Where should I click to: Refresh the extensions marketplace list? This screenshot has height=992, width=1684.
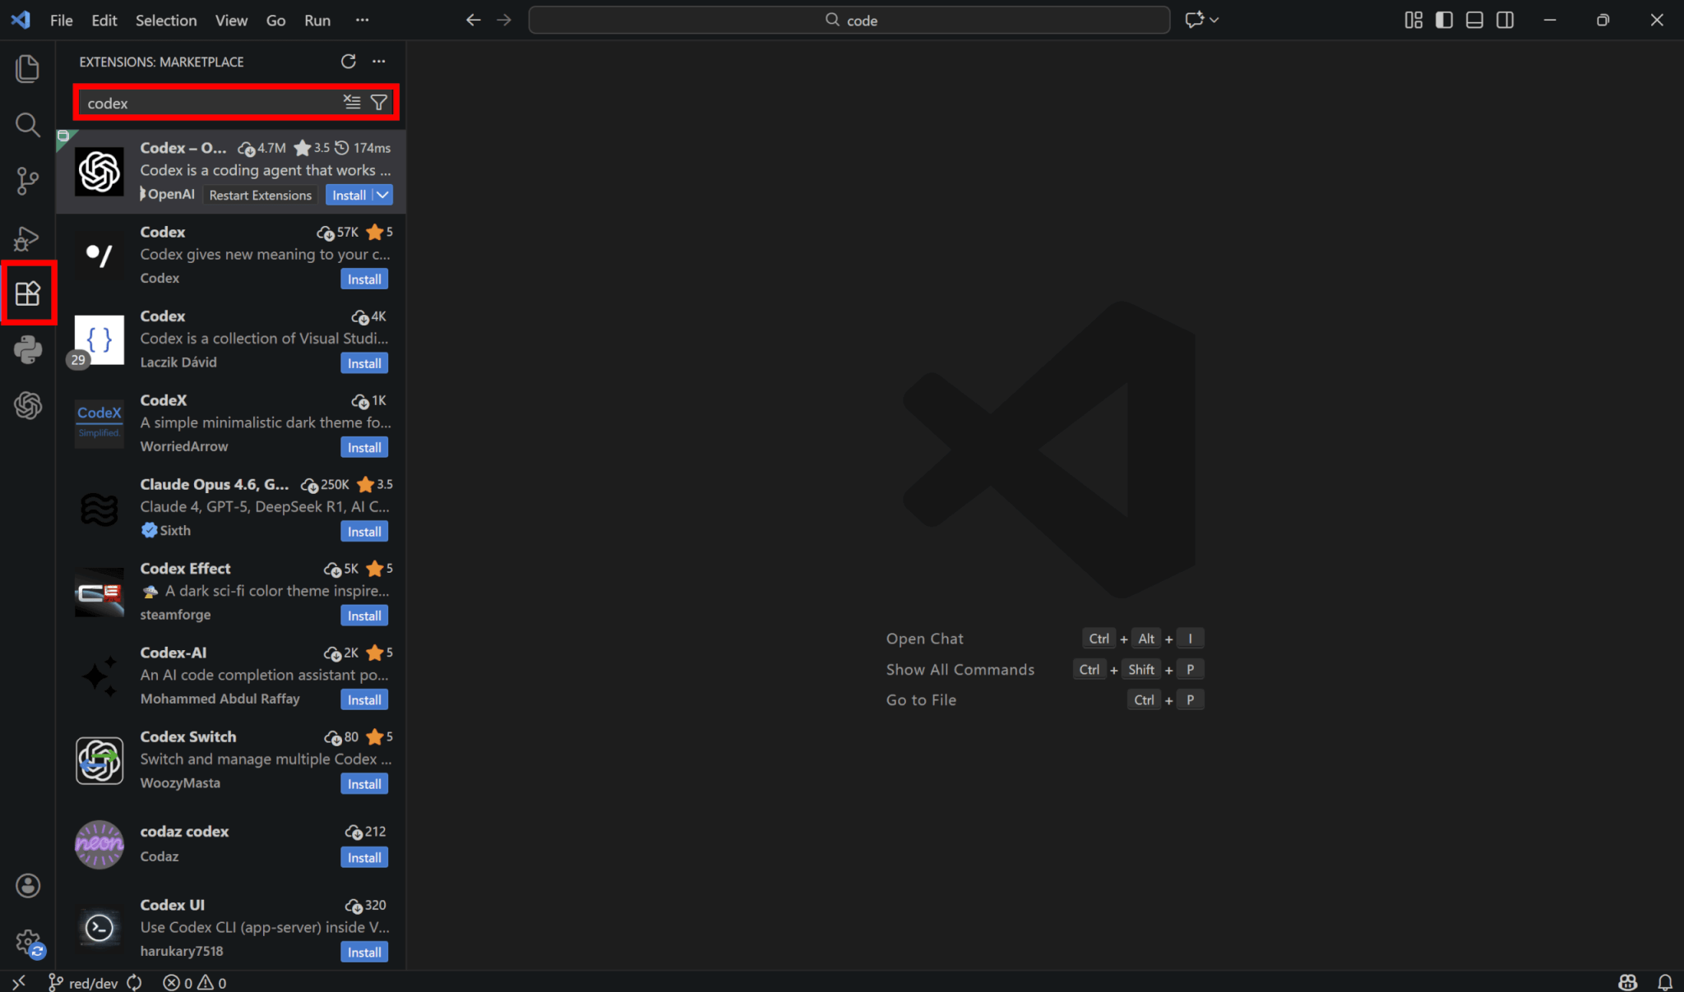tap(348, 62)
